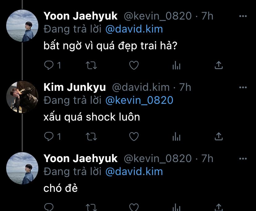Like the "bất ngờ vì quá đẹp trai hả?" tweet

[x=134, y=65]
